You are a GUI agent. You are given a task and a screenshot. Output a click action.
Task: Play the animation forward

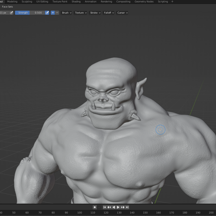[x=118, y=207]
